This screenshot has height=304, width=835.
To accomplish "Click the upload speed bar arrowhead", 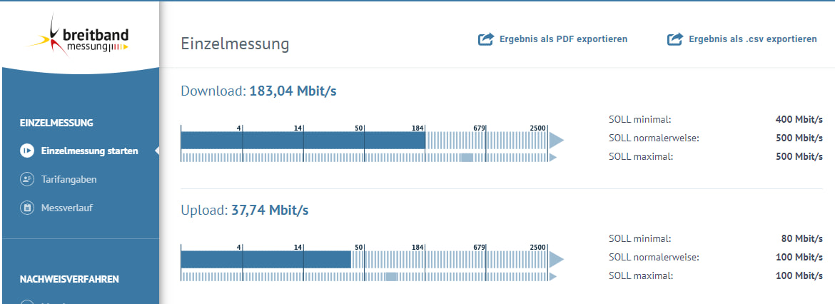I will pyautogui.click(x=557, y=259).
